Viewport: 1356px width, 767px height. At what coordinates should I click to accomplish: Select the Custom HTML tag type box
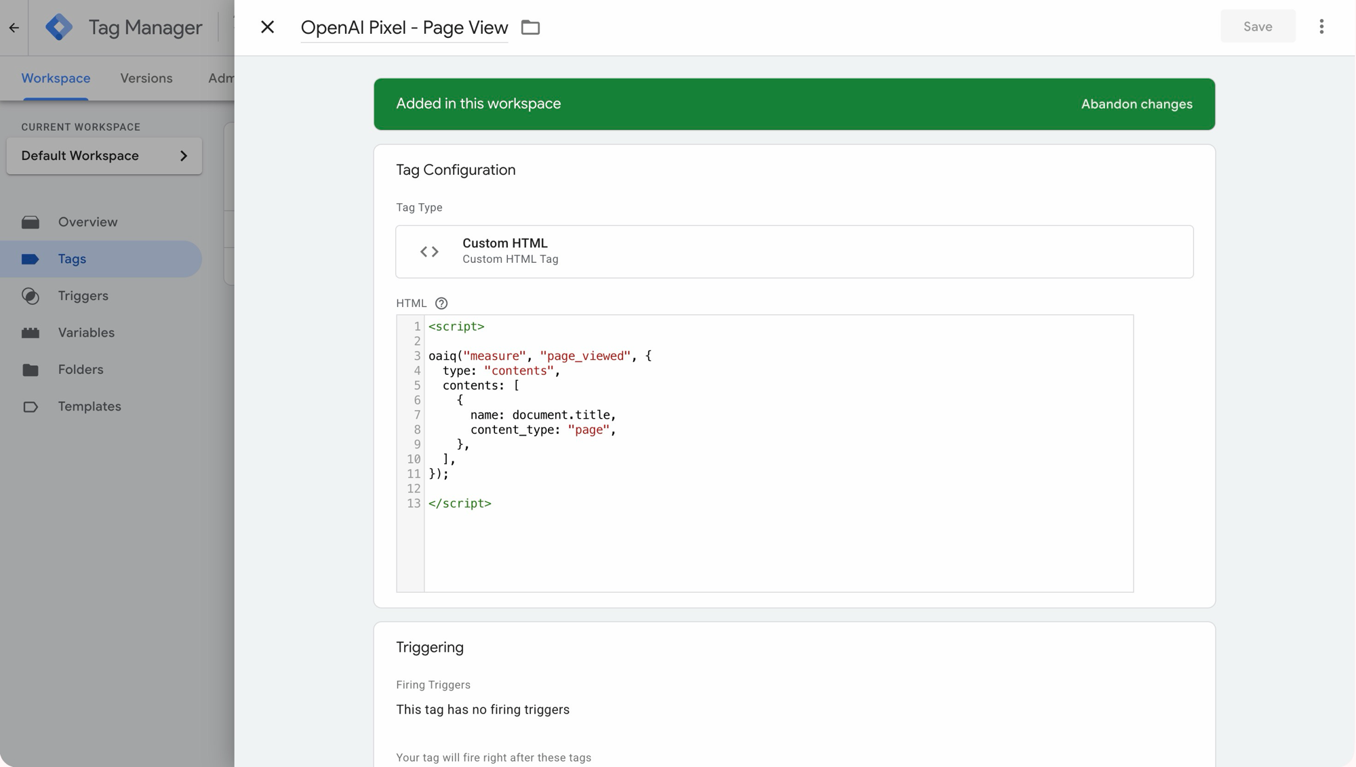point(795,251)
